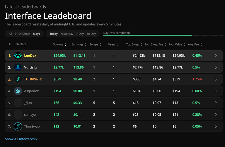Click the ThorSwap interface name
The width and height of the screenshot is (225, 147).
click(x=32, y=126)
